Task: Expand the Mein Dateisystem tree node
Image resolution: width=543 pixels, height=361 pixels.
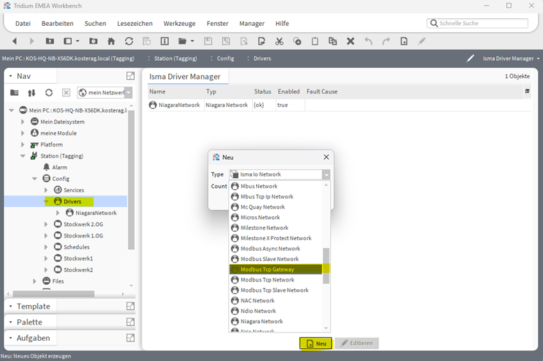Action: (x=23, y=122)
